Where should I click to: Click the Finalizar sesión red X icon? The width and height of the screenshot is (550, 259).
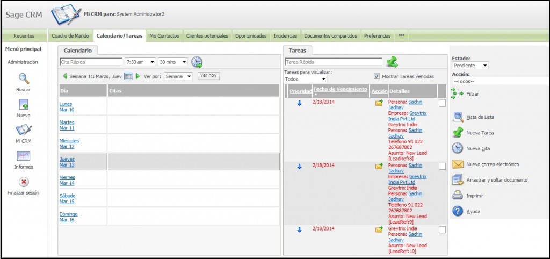[x=24, y=182]
